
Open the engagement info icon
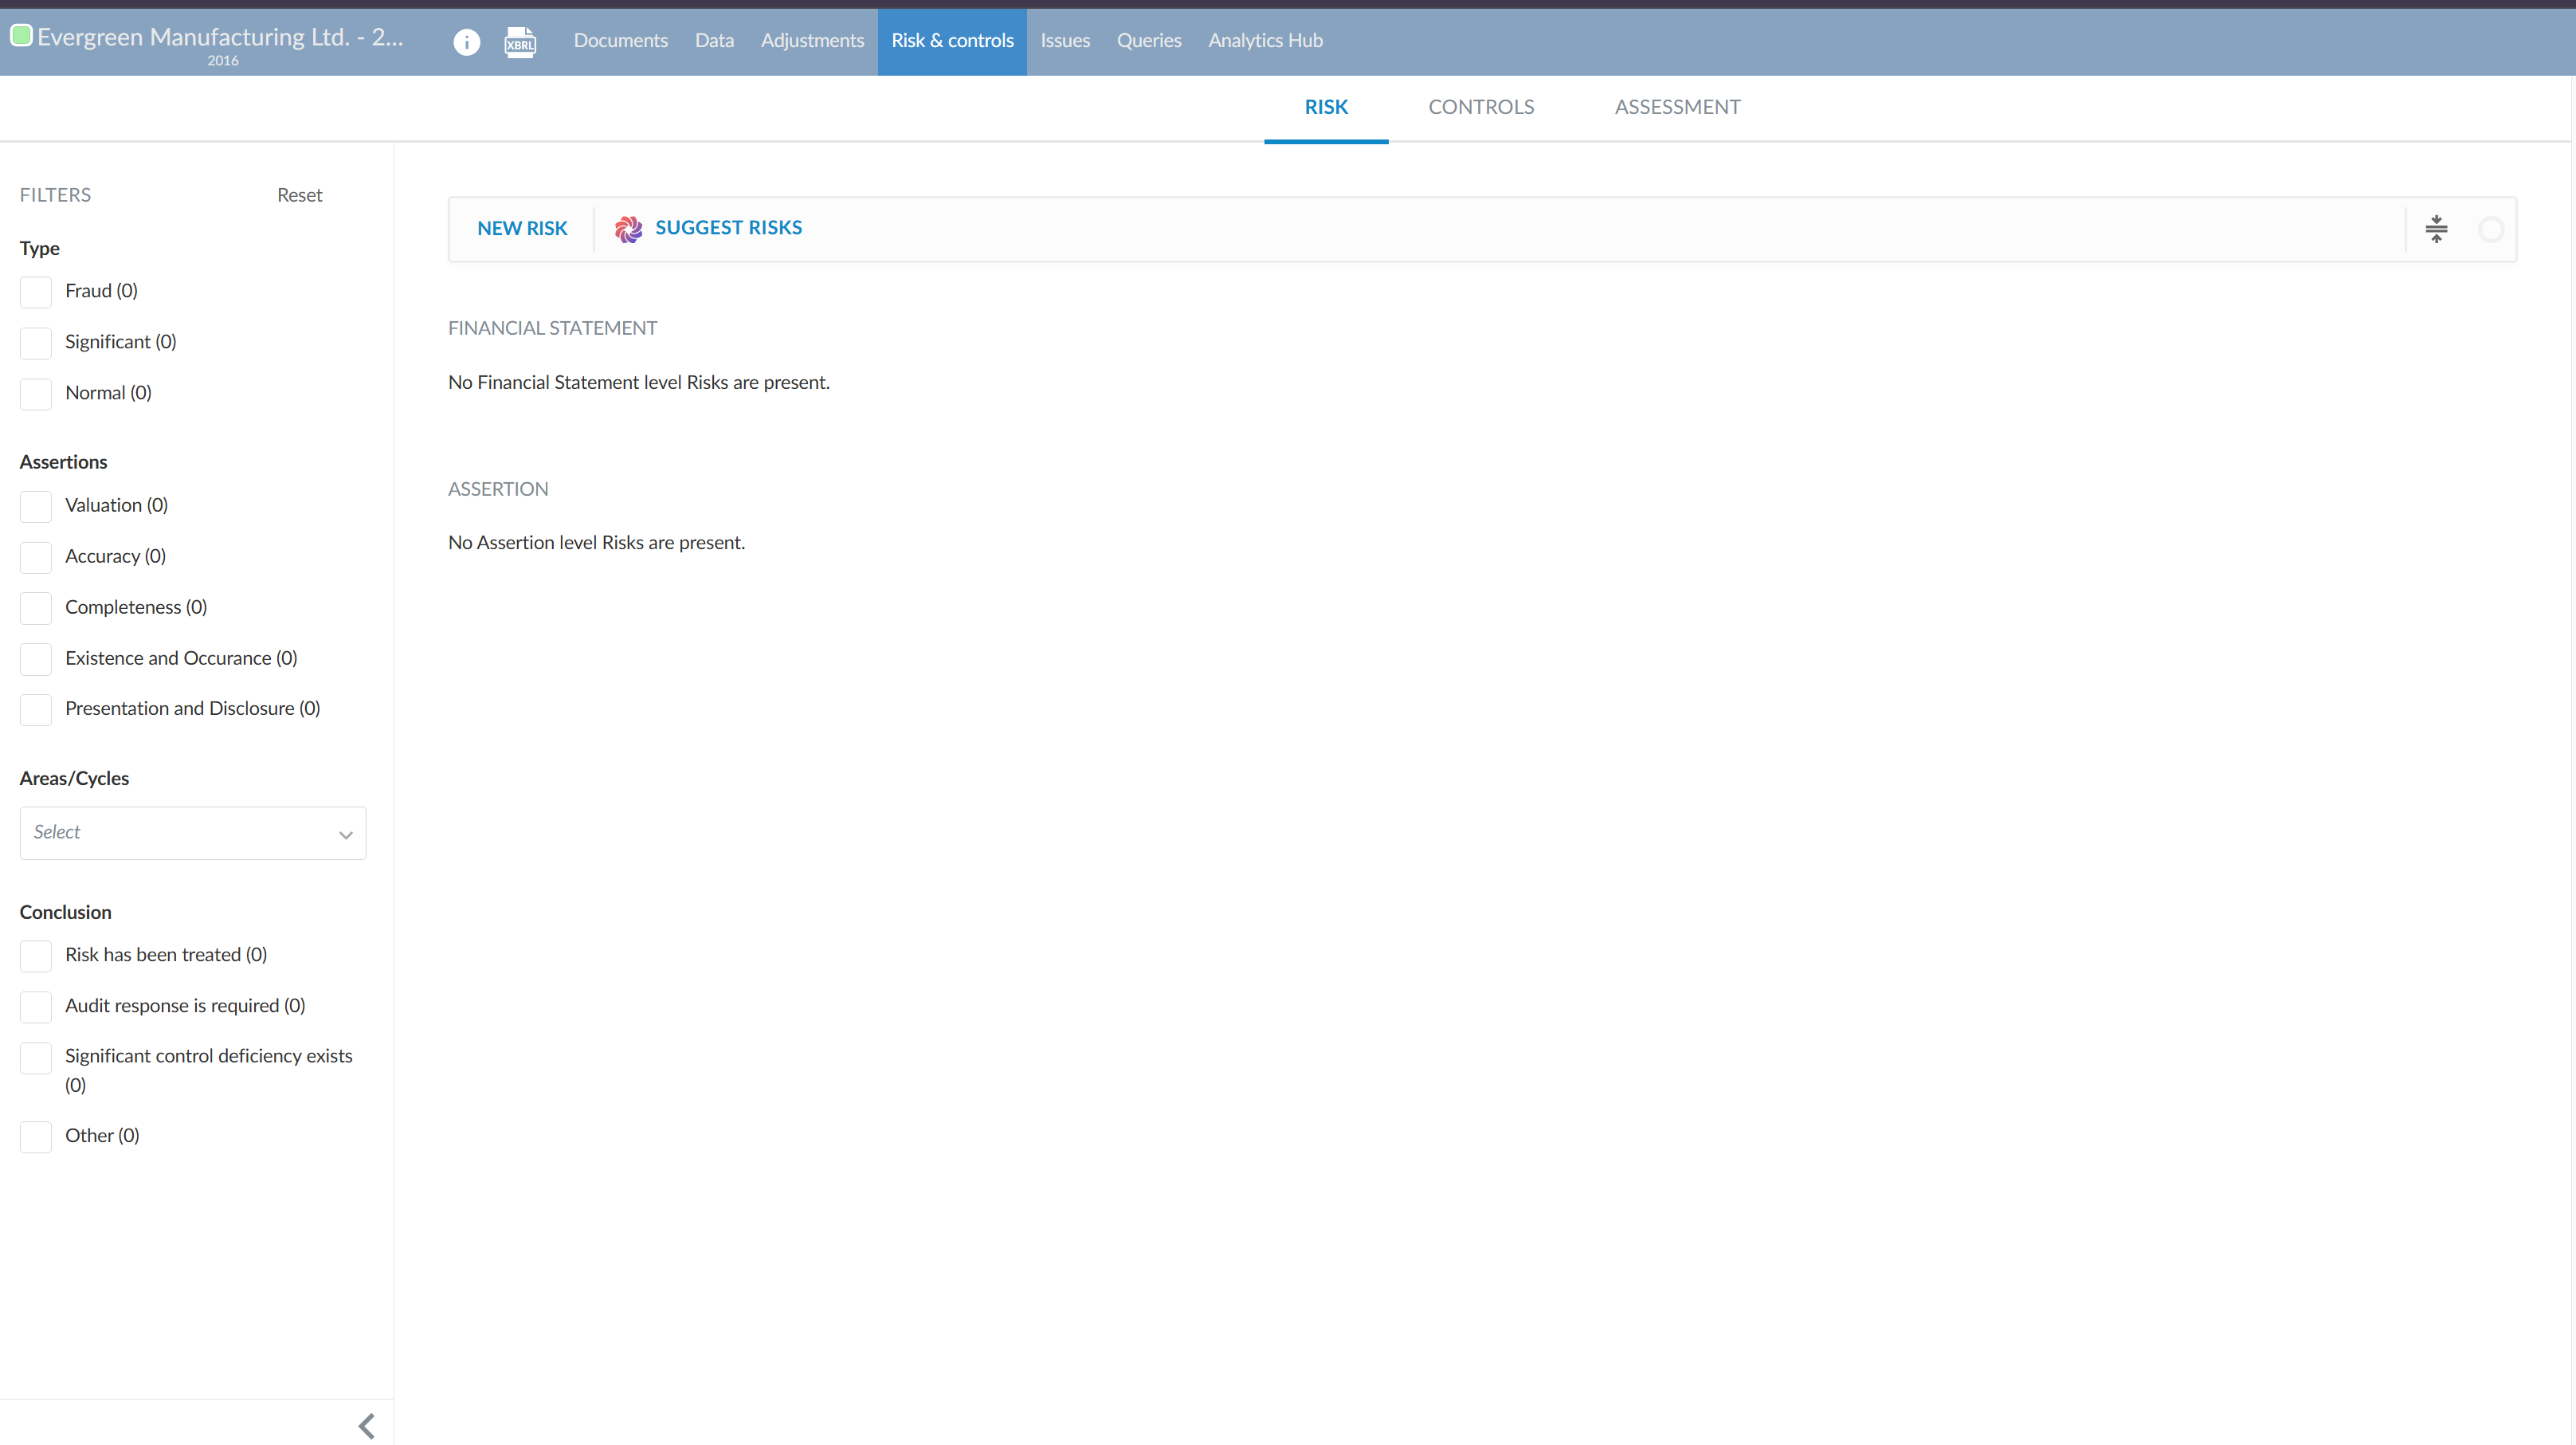[466, 42]
